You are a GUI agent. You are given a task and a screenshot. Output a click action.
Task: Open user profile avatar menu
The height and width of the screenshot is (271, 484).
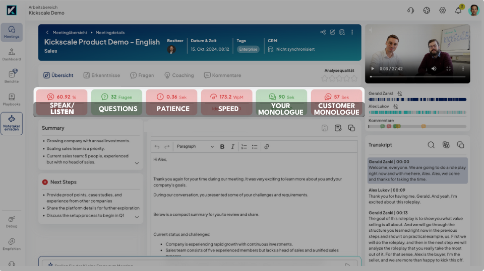(x=473, y=11)
